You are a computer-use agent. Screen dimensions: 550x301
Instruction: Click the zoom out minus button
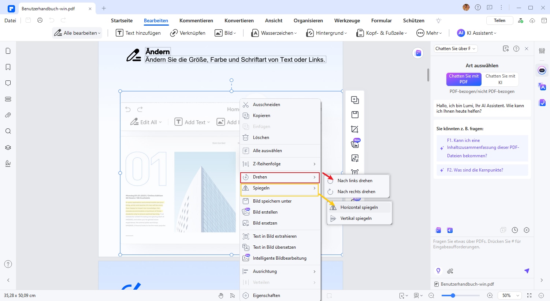pyautogui.click(x=431, y=296)
